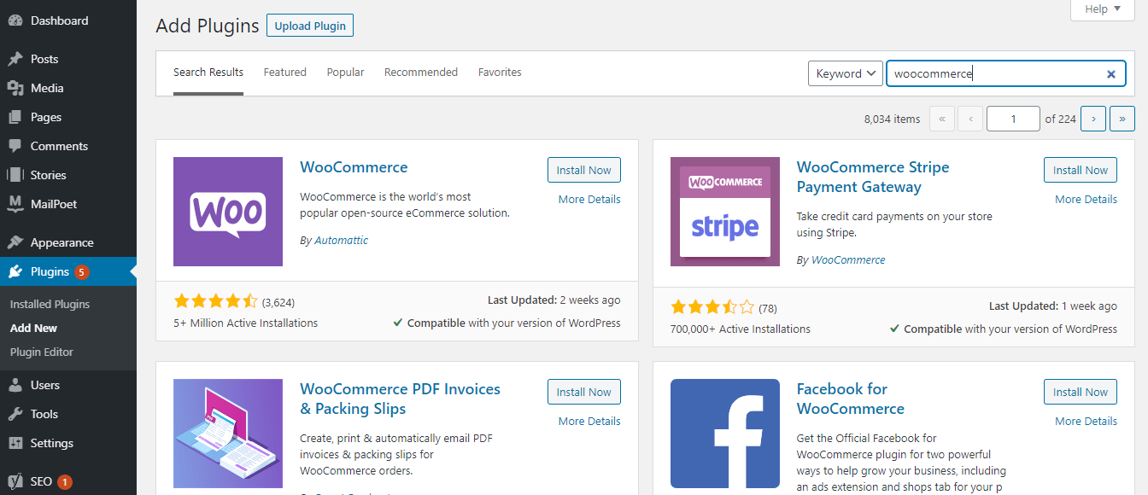Image resolution: width=1148 pixels, height=495 pixels.
Task: Open WooCommerce PDF Invoices title link
Action: coord(400,399)
